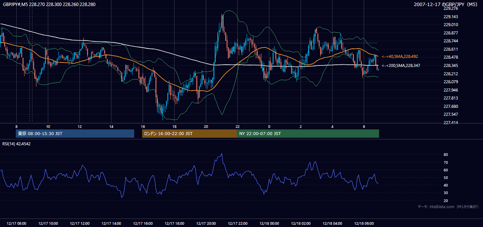Click price axis value 229.010
Screen dimensions: 483x227
point(450,25)
